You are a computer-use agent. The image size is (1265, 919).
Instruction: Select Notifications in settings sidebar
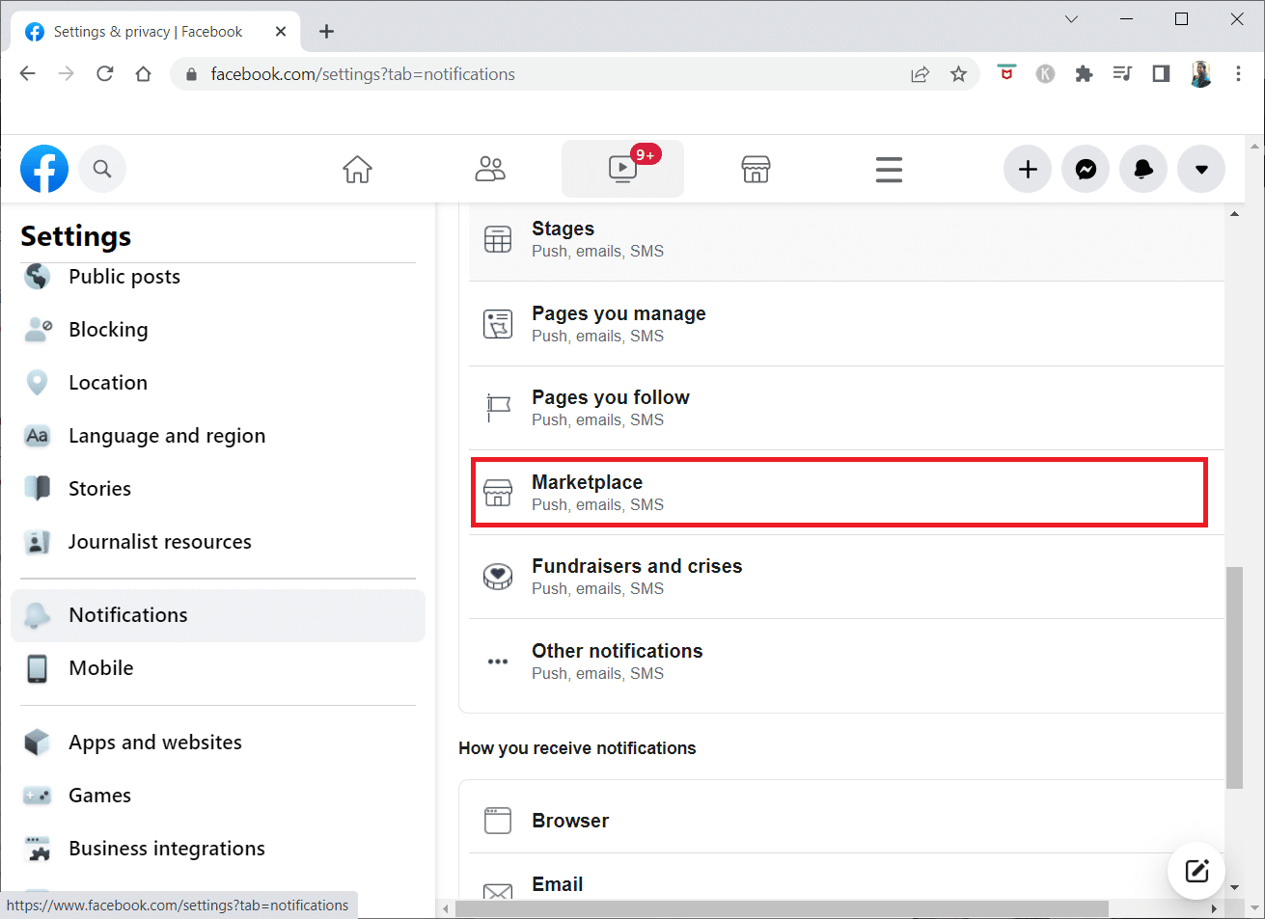218,615
